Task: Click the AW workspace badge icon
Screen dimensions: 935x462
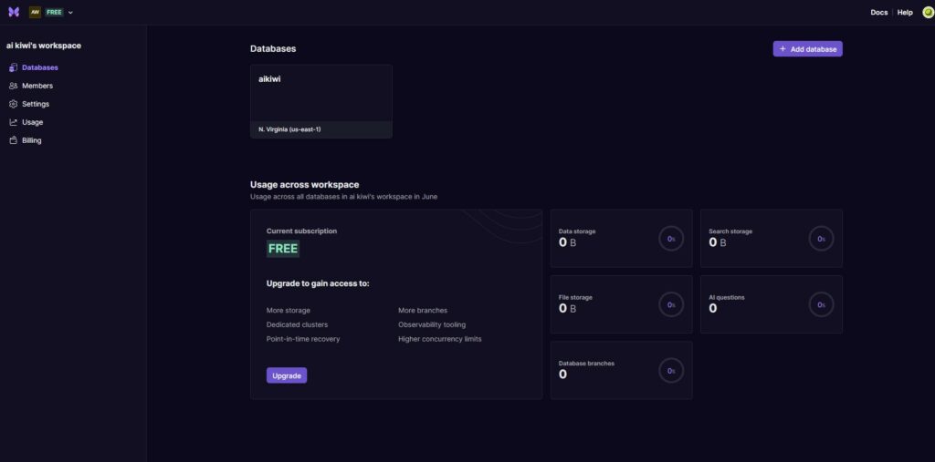Action: pos(36,12)
